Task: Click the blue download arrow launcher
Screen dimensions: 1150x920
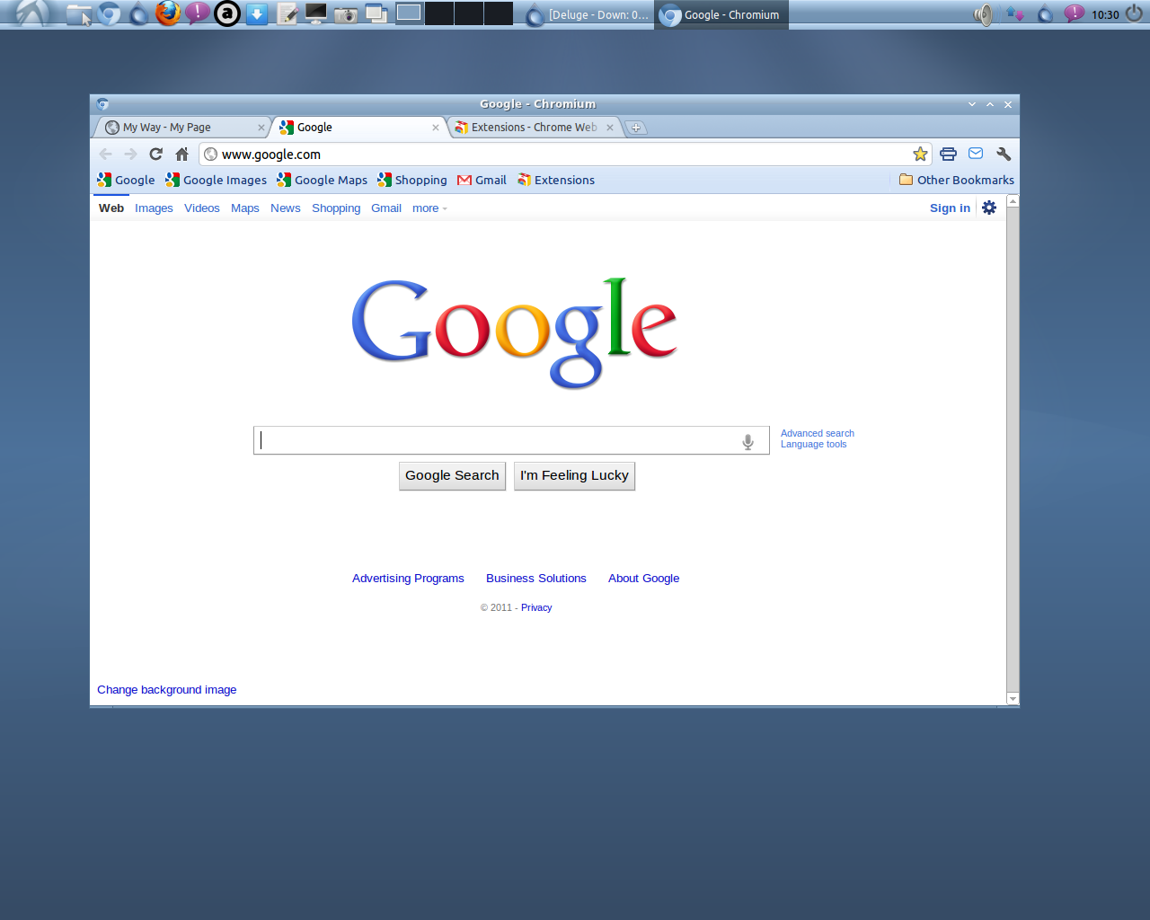Action: click(257, 14)
